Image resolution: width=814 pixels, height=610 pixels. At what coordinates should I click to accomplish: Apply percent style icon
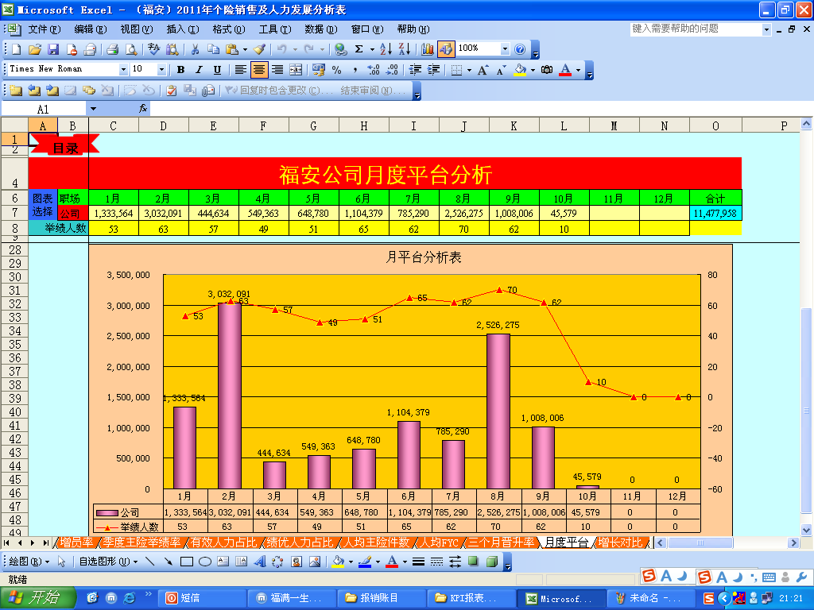(x=336, y=70)
